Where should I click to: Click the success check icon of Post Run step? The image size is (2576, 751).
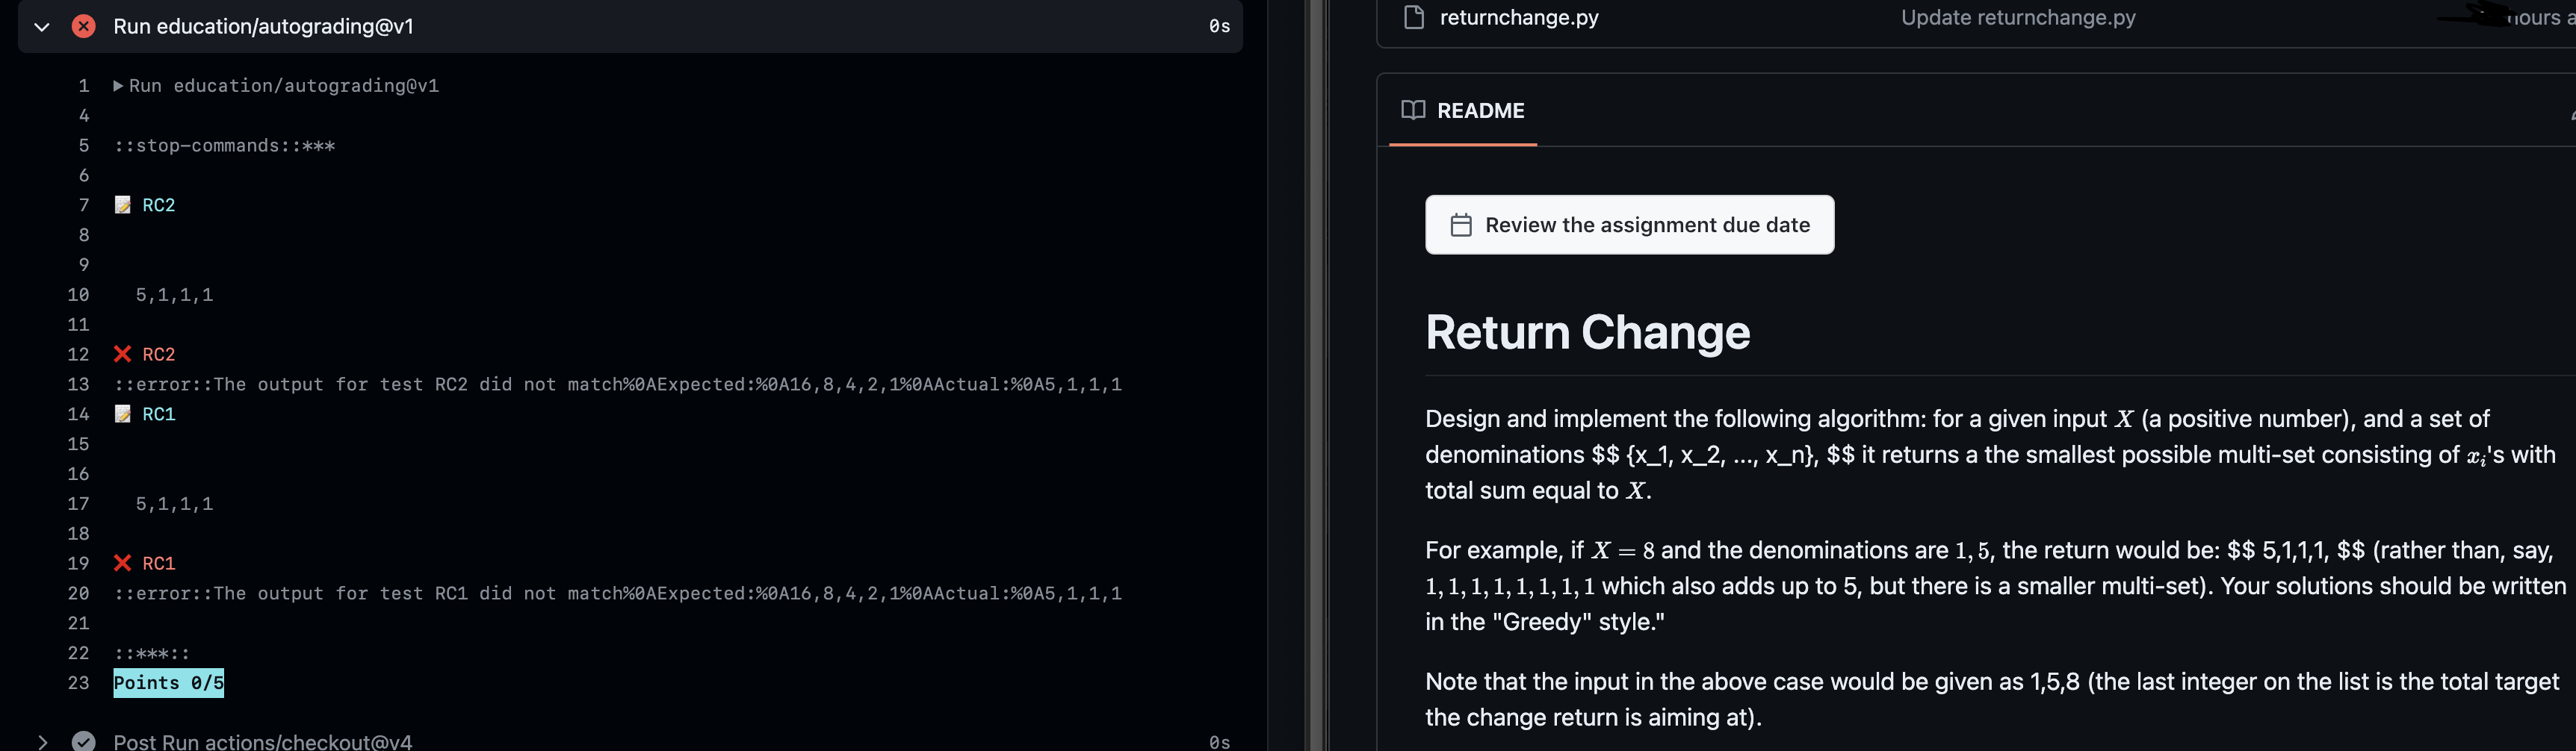pyautogui.click(x=84, y=741)
